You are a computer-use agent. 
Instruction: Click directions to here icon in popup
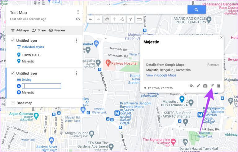pos(212,86)
